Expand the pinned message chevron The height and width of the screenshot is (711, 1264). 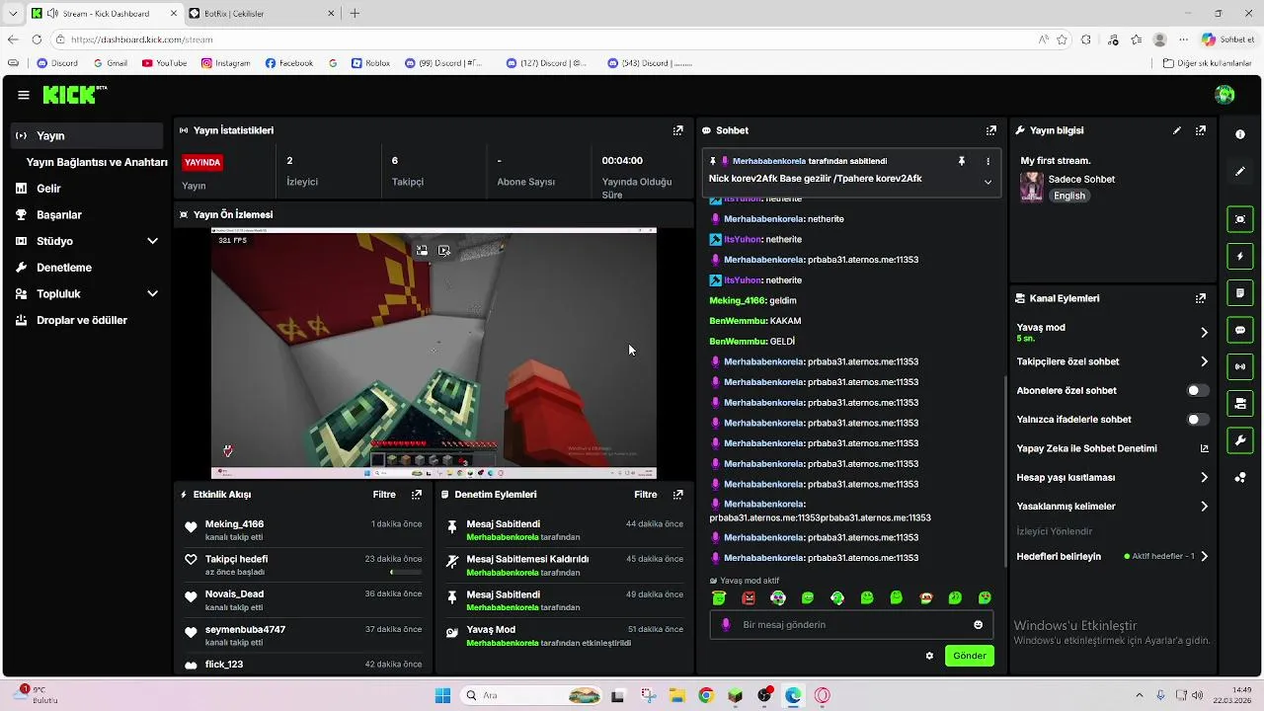(x=987, y=182)
